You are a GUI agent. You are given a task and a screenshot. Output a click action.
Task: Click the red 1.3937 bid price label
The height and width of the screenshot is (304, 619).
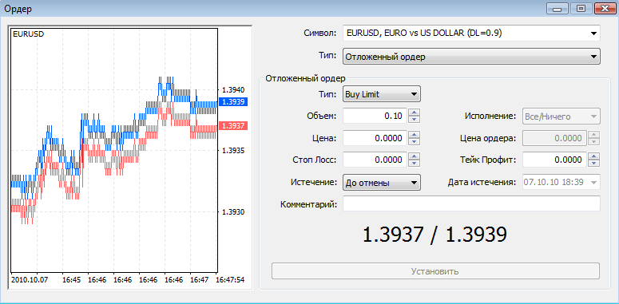pyautogui.click(x=233, y=126)
